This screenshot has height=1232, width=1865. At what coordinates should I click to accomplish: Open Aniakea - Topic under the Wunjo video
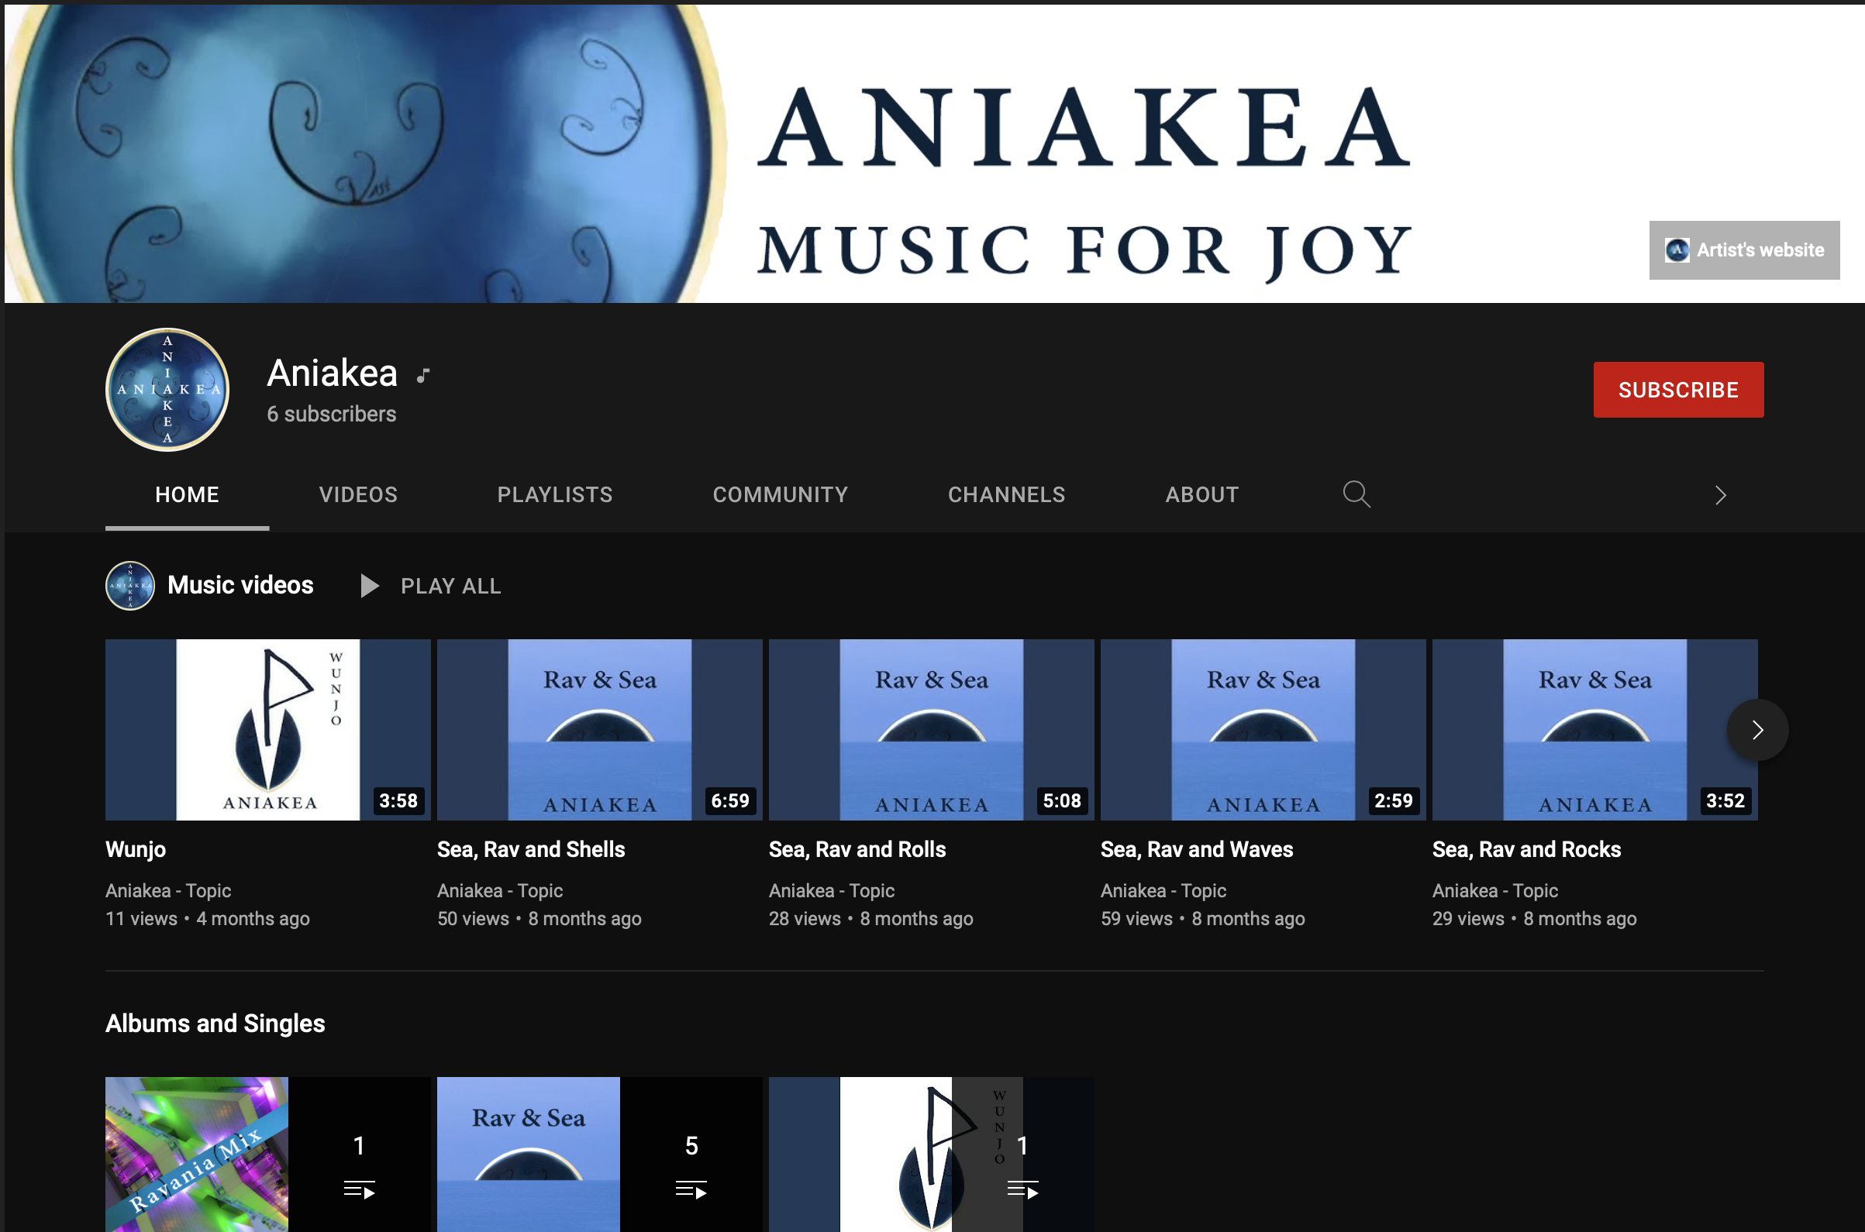pyautogui.click(x=168, y=890)
